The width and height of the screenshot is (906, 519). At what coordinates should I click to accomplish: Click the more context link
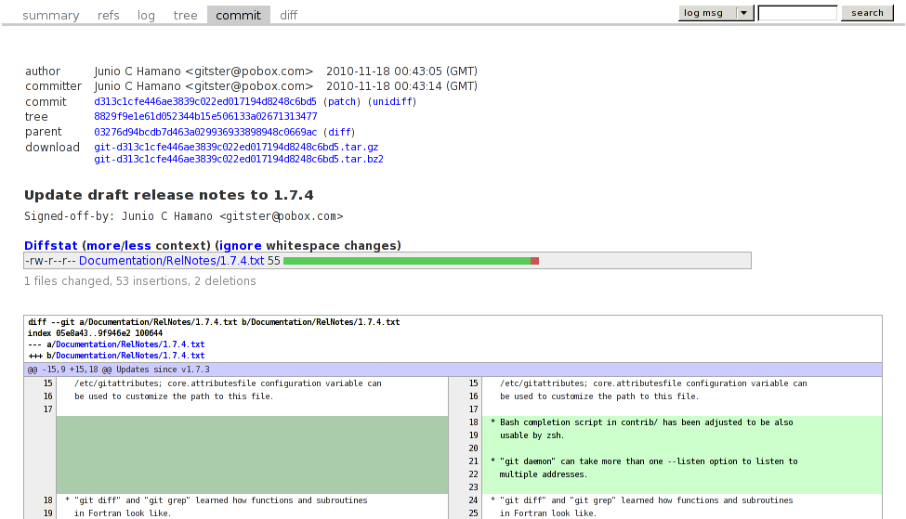pos(103,246)
